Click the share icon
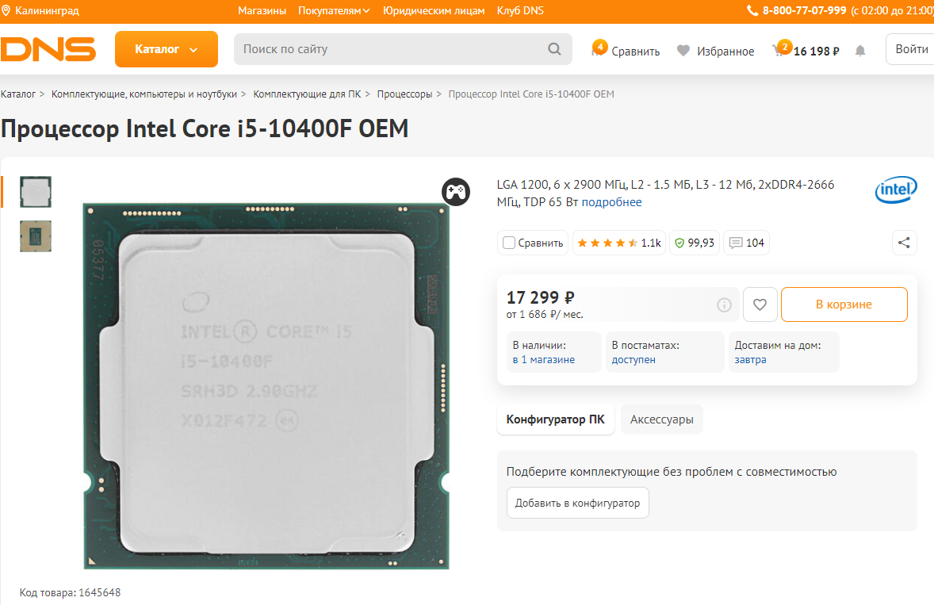This screenshot has width=934, height=605. (904, 243)
